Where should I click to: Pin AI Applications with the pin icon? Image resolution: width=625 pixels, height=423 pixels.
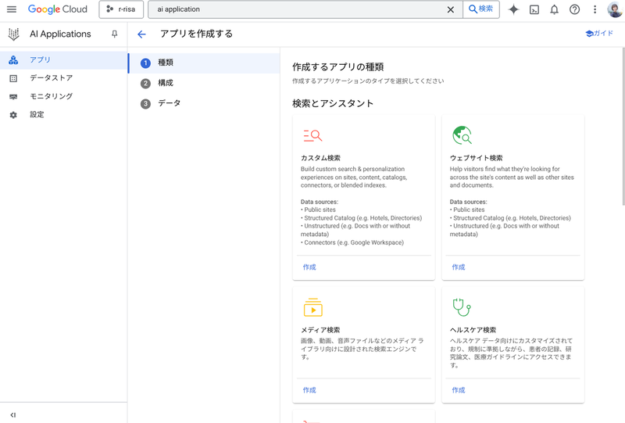(114, 34)
